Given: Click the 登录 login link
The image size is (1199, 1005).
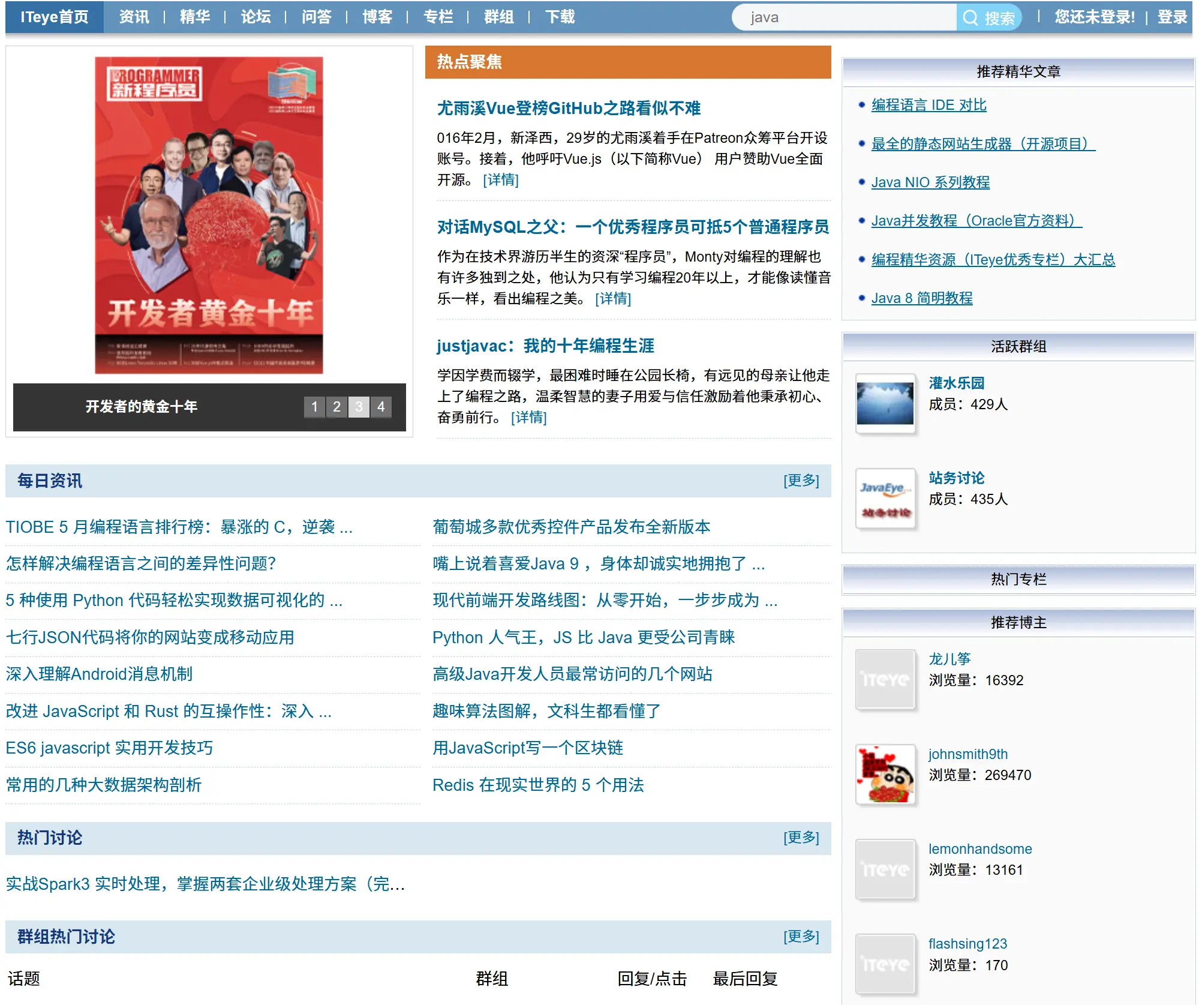Looking at the screenshot, I should pyautogui.click(x=1171, y=17).
